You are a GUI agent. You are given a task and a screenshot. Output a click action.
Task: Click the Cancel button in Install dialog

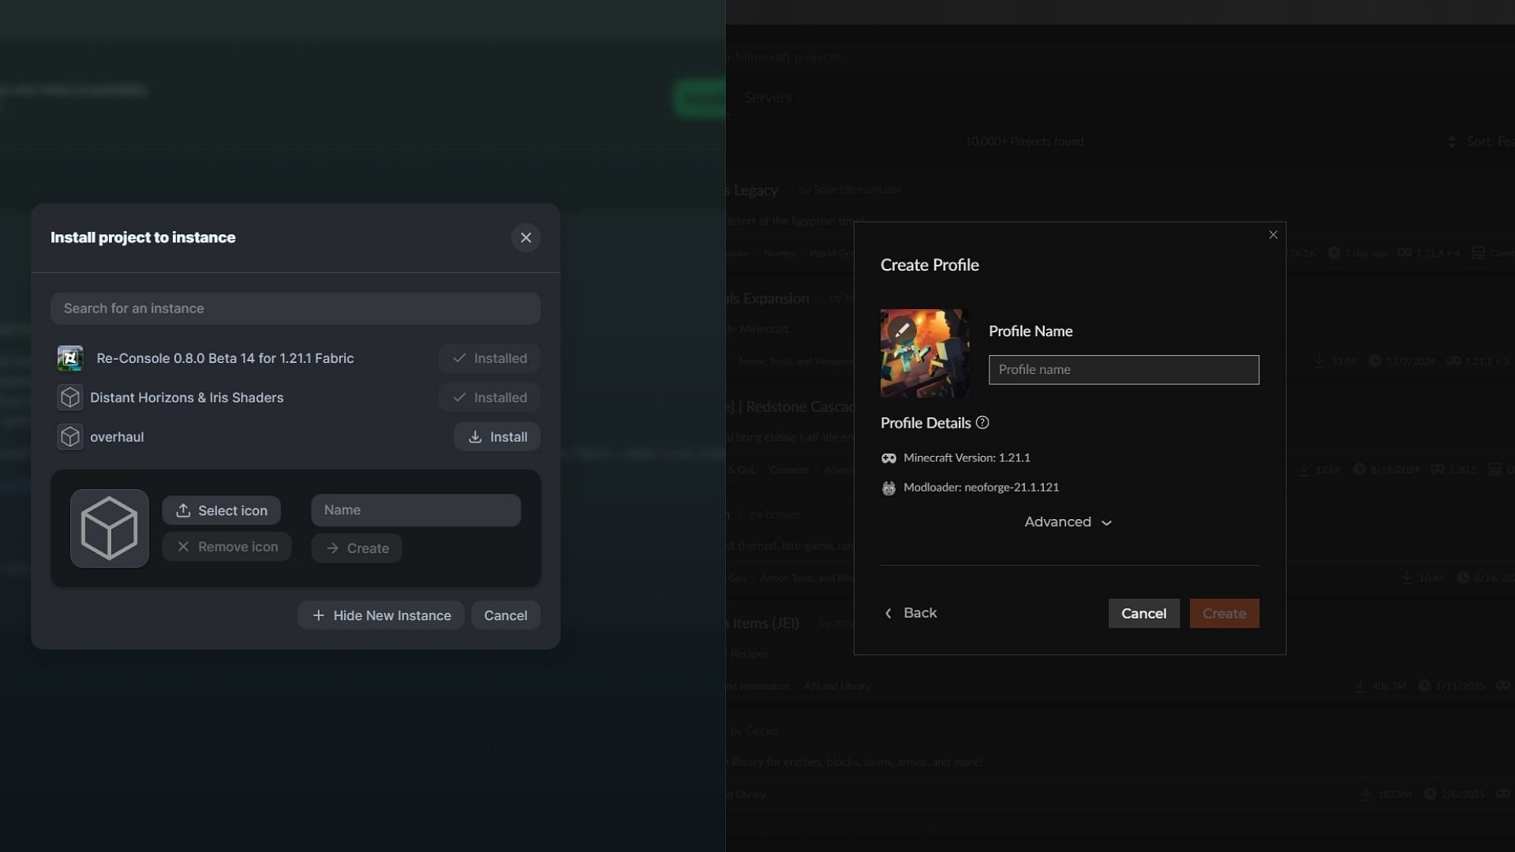(x=505, y=615)
